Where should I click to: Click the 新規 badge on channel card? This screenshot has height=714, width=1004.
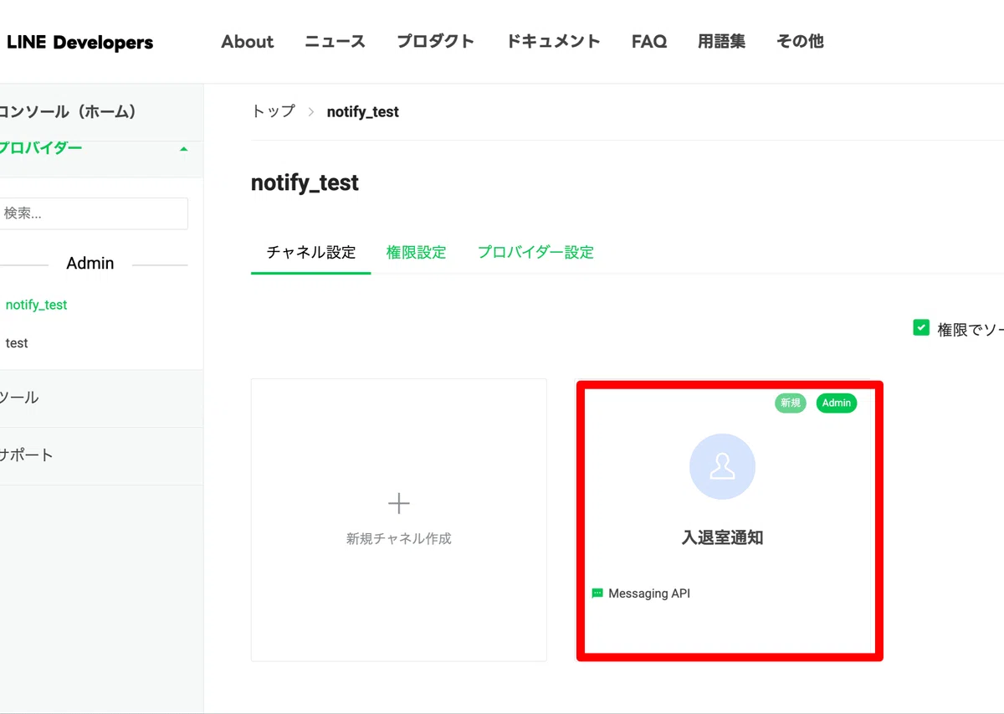(791, 403)
